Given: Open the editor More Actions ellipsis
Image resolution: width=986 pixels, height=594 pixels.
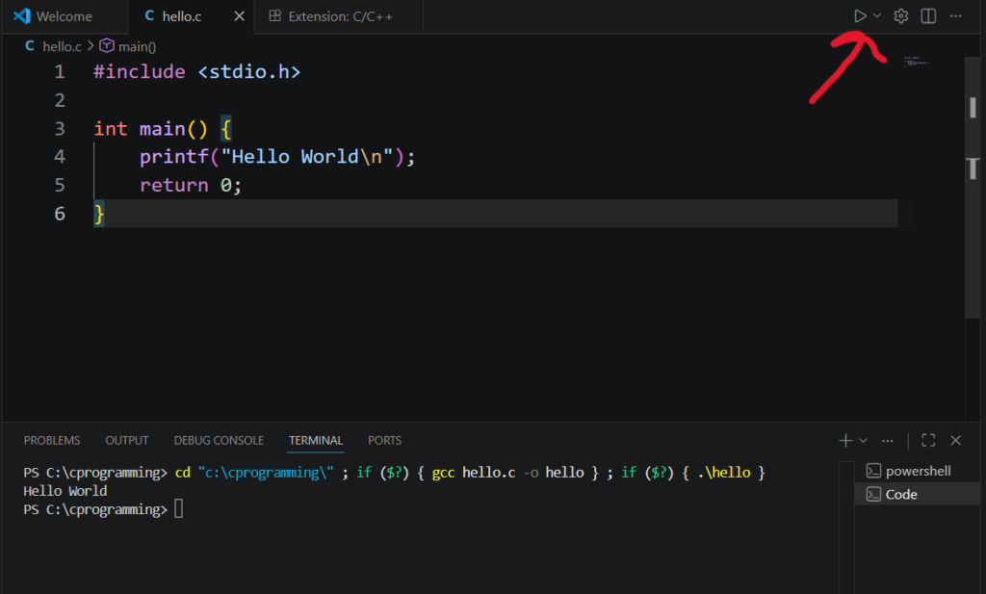Looking at the screenshot, I should click(955, 16).
